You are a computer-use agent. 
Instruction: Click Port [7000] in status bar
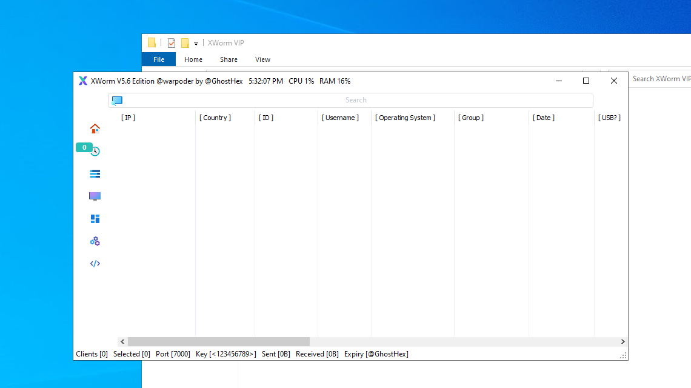pyautogui.click(x=173, y=354)
